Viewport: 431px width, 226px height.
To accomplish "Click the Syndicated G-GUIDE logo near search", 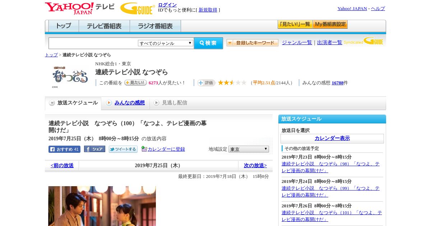I will (x=363, y=41).
